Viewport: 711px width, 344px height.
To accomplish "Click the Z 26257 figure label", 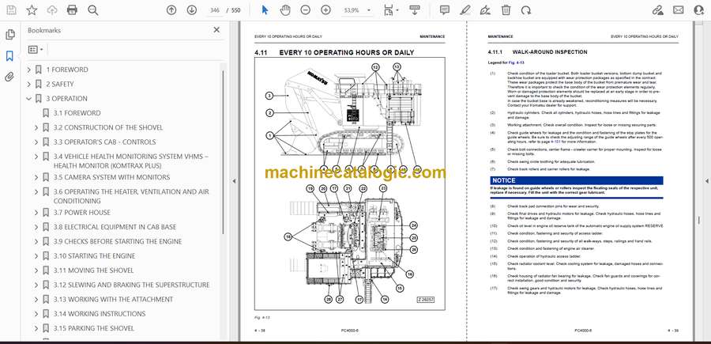I will [426, 300].
